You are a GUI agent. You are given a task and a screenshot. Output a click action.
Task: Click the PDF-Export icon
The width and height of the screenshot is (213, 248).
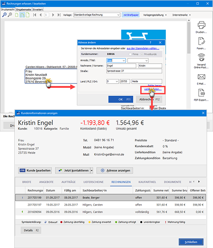pyautogui.click(x=201, y=93)
